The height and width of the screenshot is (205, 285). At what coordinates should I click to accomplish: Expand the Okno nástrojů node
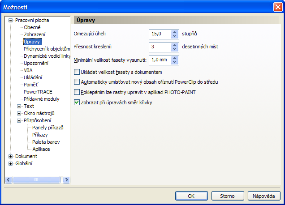tap(19, 114)
